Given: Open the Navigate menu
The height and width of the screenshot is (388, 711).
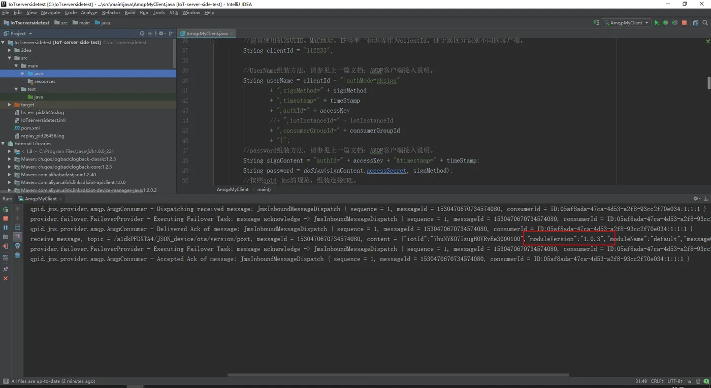Looking at the screenshot, I should point(50,13).
